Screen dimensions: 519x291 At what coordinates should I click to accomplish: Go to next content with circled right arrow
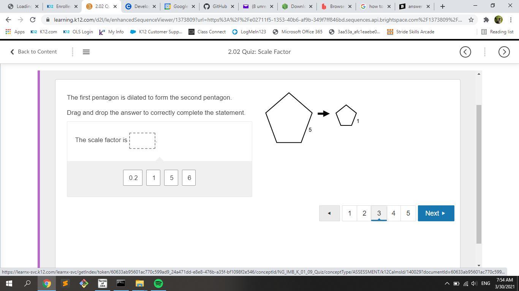tap(504, 52)
